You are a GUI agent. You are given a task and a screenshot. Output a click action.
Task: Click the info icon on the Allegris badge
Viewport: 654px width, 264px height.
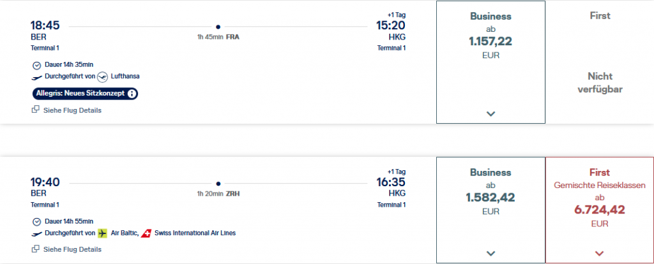(x=132, y=94)
